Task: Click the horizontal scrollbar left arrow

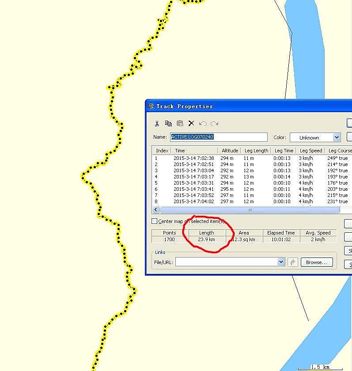Action: (155, 210)
